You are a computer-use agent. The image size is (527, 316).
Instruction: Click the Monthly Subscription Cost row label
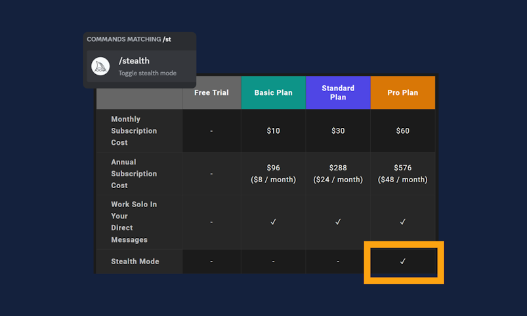[x=134, y=130]
